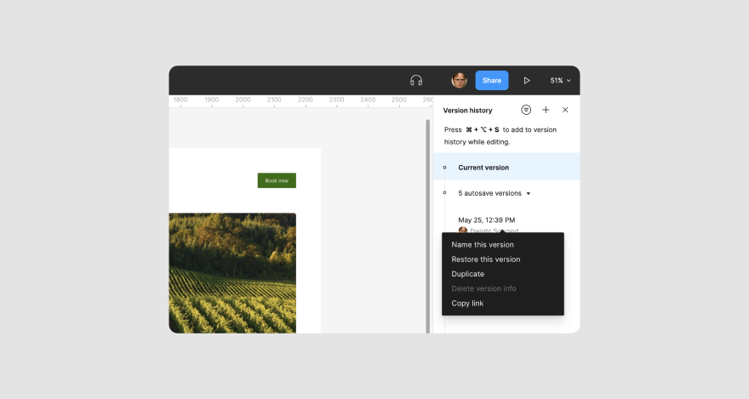Screen dimensions: 749x399
Task: Open the 51% zoom dropdown
Action: 560,80
